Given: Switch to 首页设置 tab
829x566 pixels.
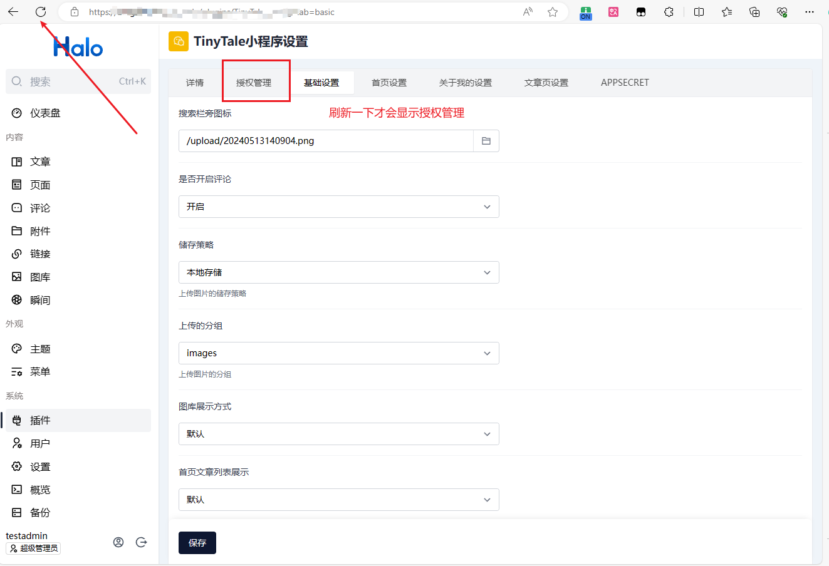Looking at the screenshot, I should pyautogui.click(x=389, y=83).
